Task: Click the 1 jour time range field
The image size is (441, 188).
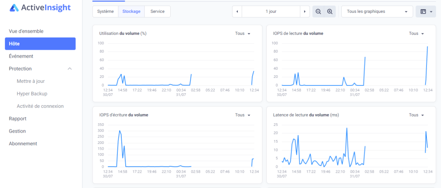Action: pyautogui.click(x=271, y=11)
